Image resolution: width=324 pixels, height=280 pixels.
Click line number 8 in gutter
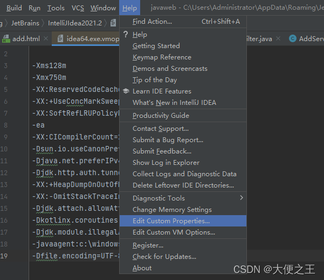point(6,125)
